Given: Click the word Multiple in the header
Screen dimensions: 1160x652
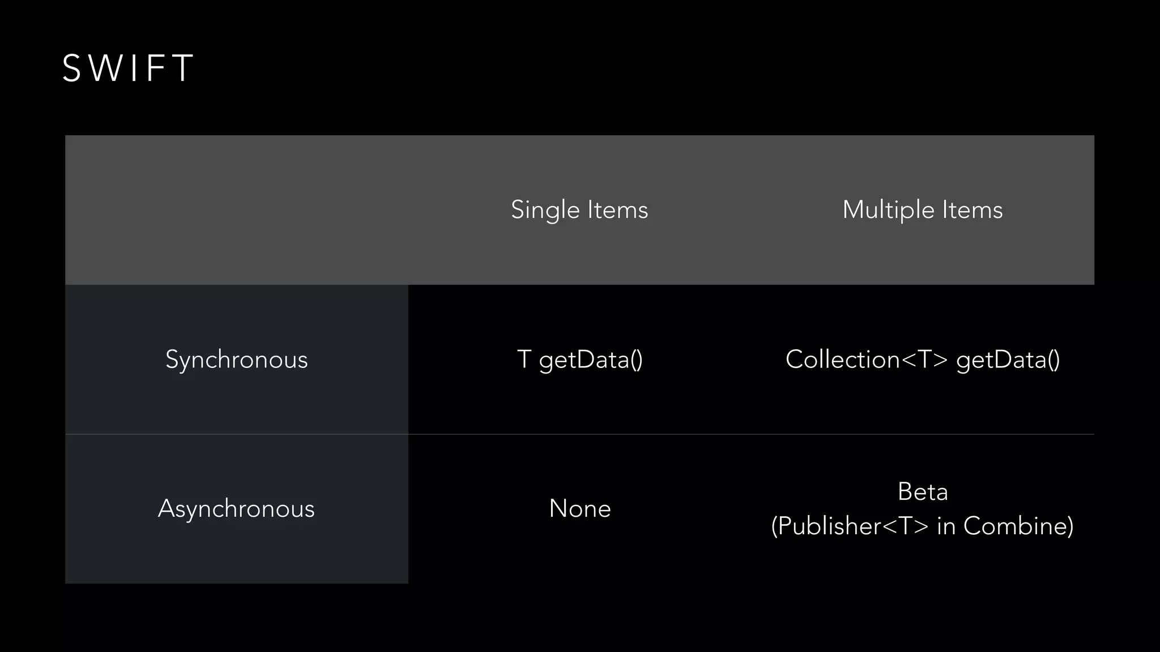Looking at the screenshot, I should (888, 210).
